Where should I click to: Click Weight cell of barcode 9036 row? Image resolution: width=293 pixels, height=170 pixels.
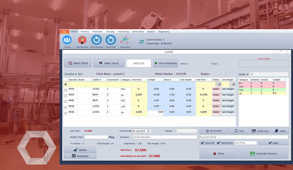(x=155, y=113)
